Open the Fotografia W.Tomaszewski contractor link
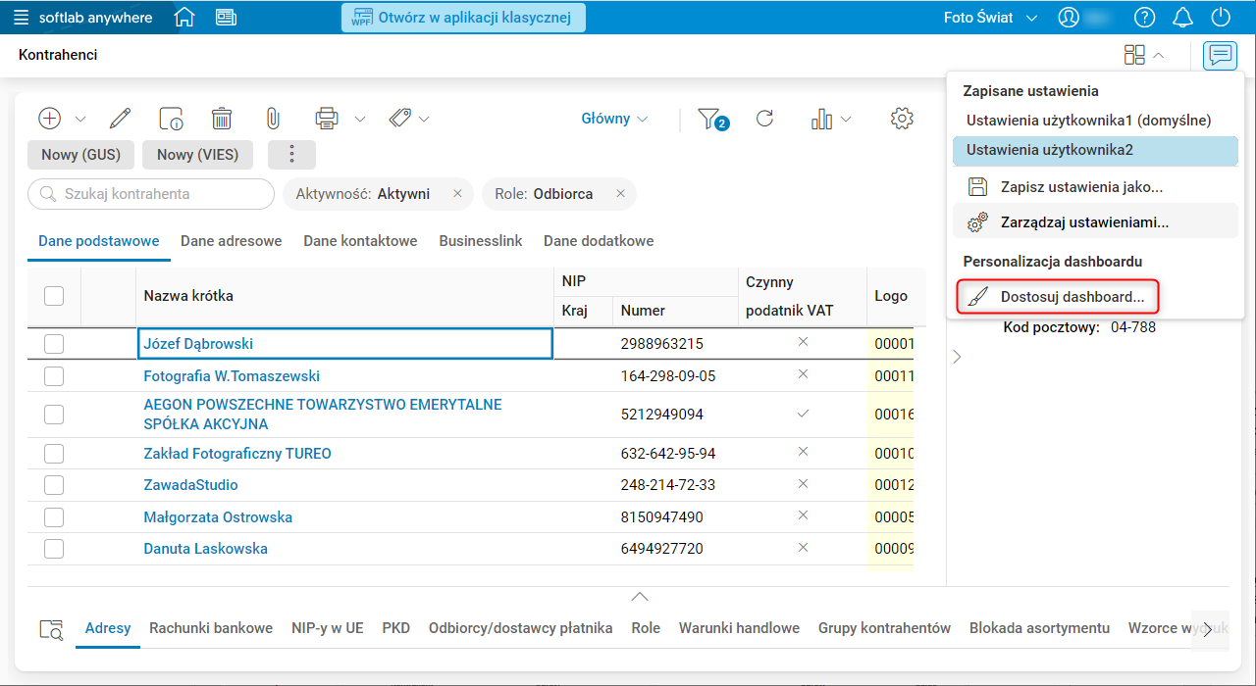Screen dimensions: 1256x686 [x=232, y=376]
